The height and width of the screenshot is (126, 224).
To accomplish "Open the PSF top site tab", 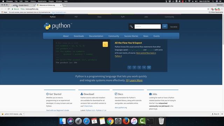I will (76, 17).
